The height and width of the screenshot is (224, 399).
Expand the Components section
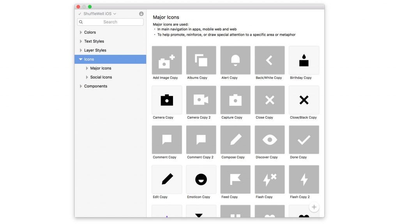click(x=81, y=86)
